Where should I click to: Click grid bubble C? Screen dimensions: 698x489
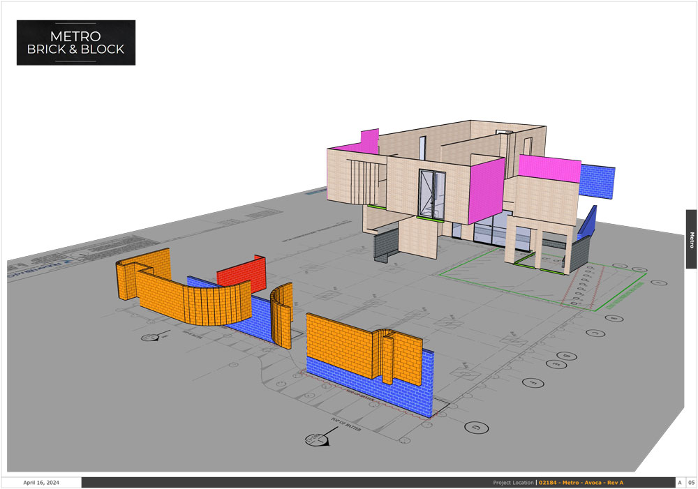point(595,333)
